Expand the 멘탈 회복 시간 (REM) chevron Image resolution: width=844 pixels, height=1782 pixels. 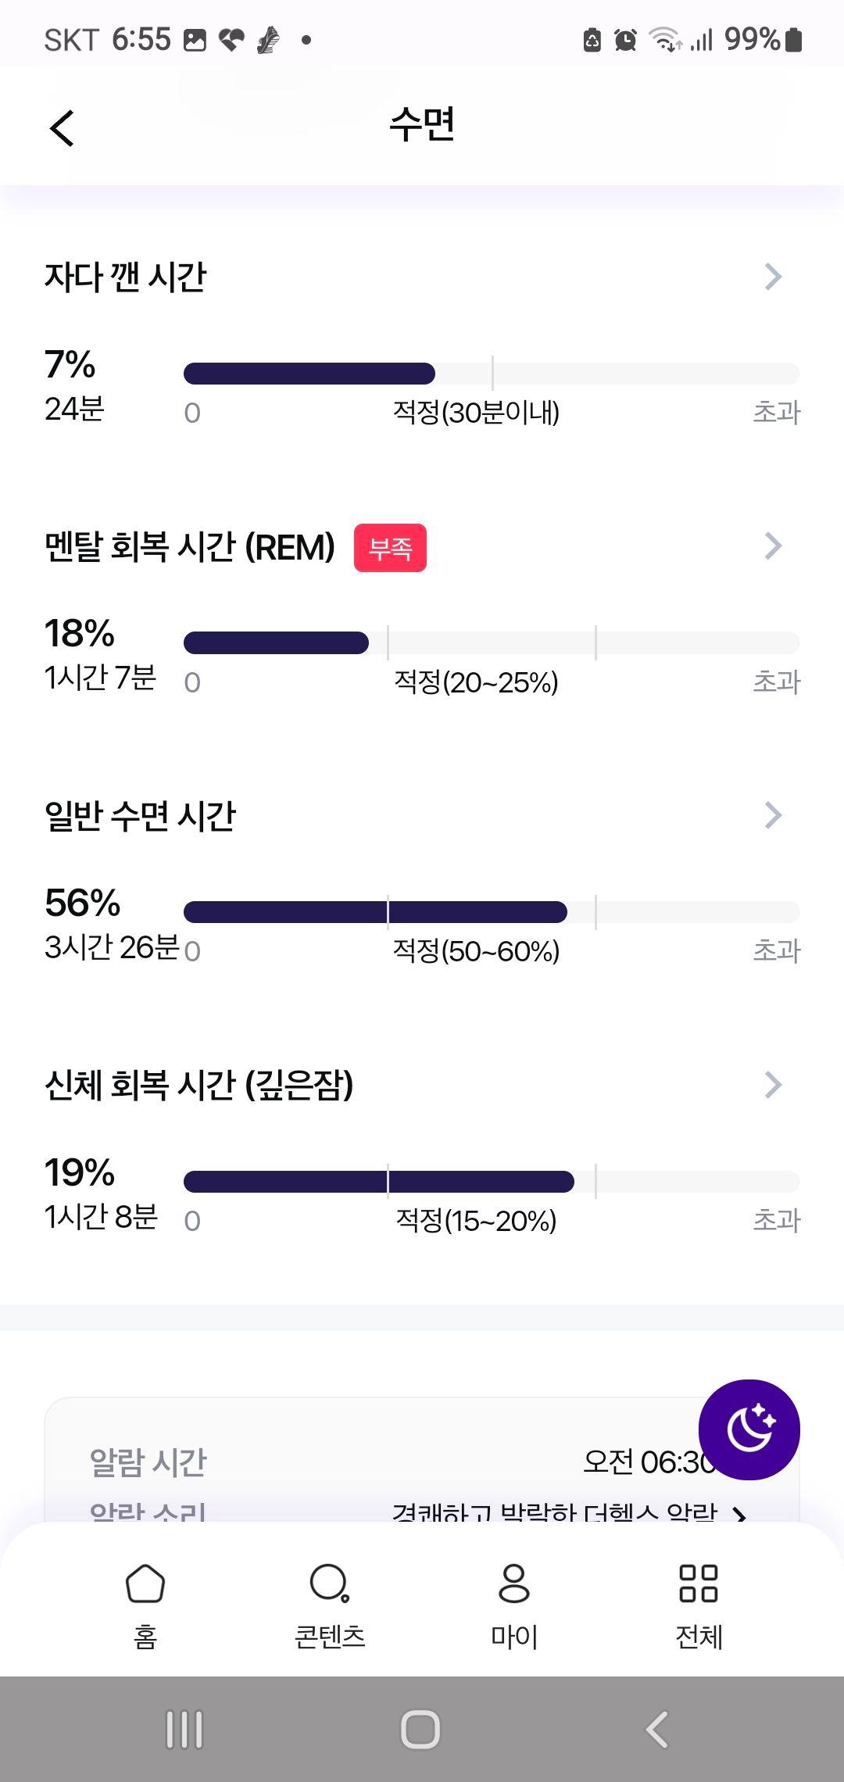click(773, 546)
